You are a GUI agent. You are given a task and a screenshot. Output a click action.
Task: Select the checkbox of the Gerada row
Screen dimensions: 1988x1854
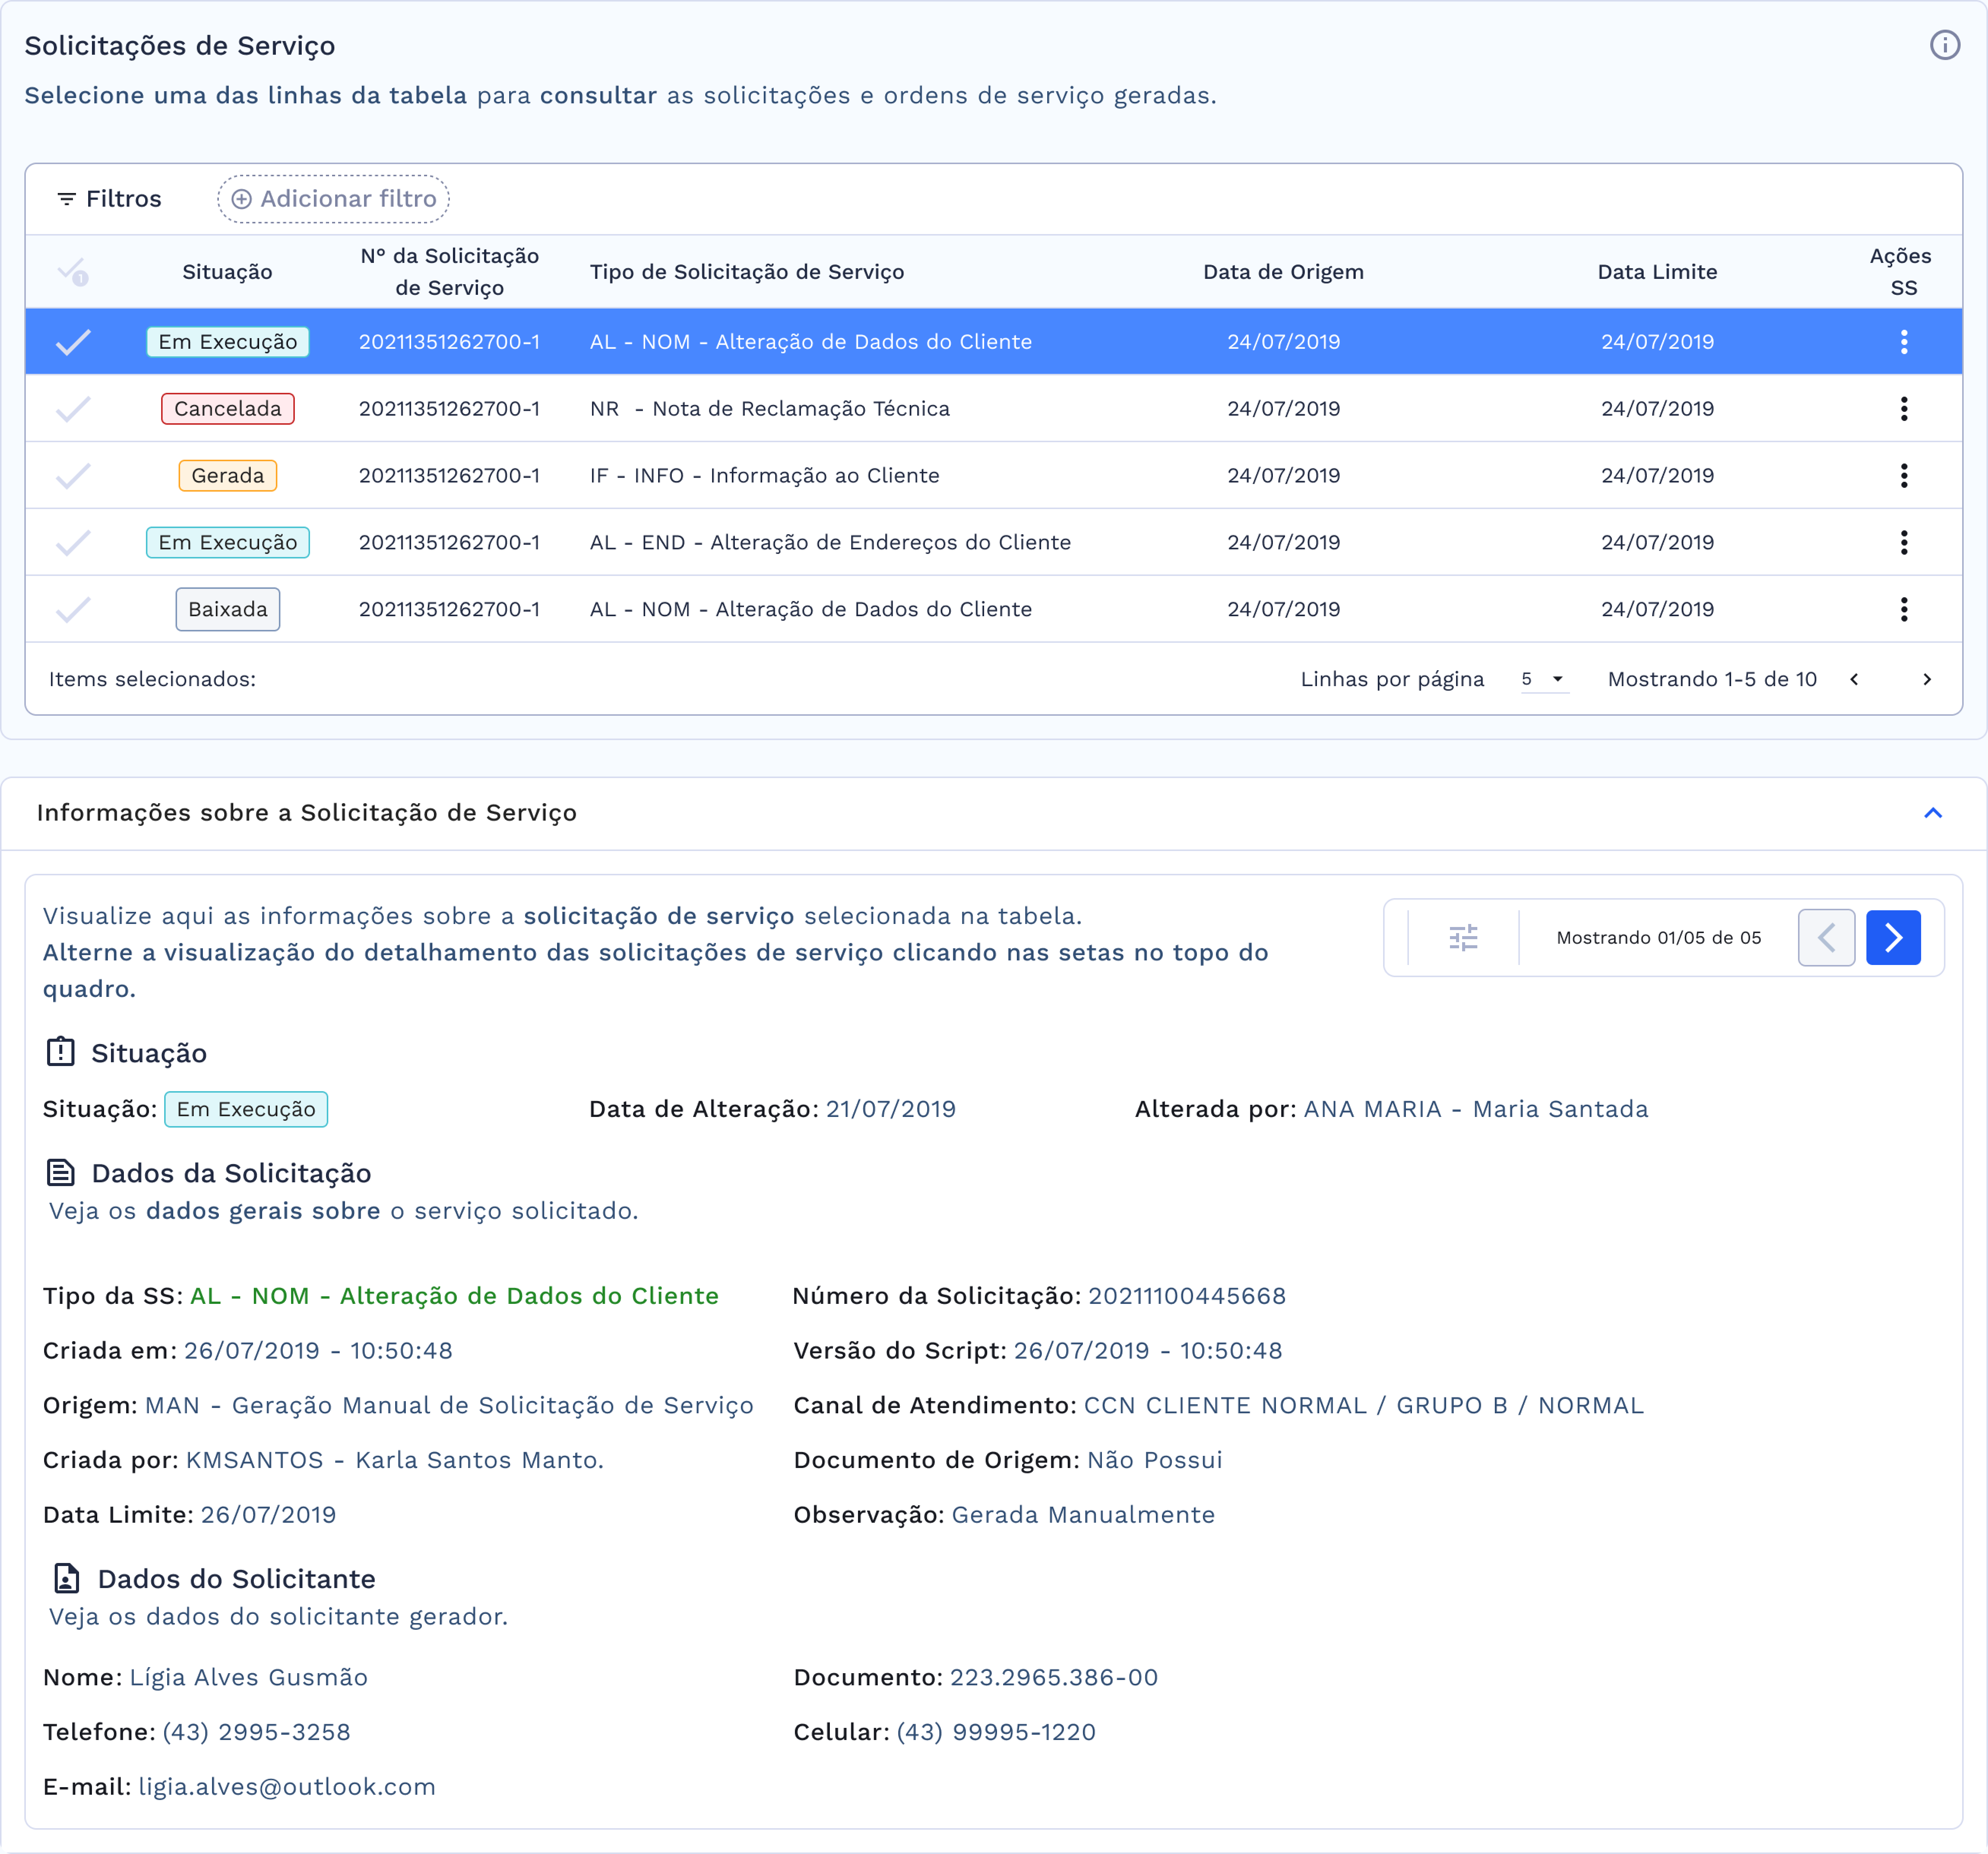tap(73, 475)
